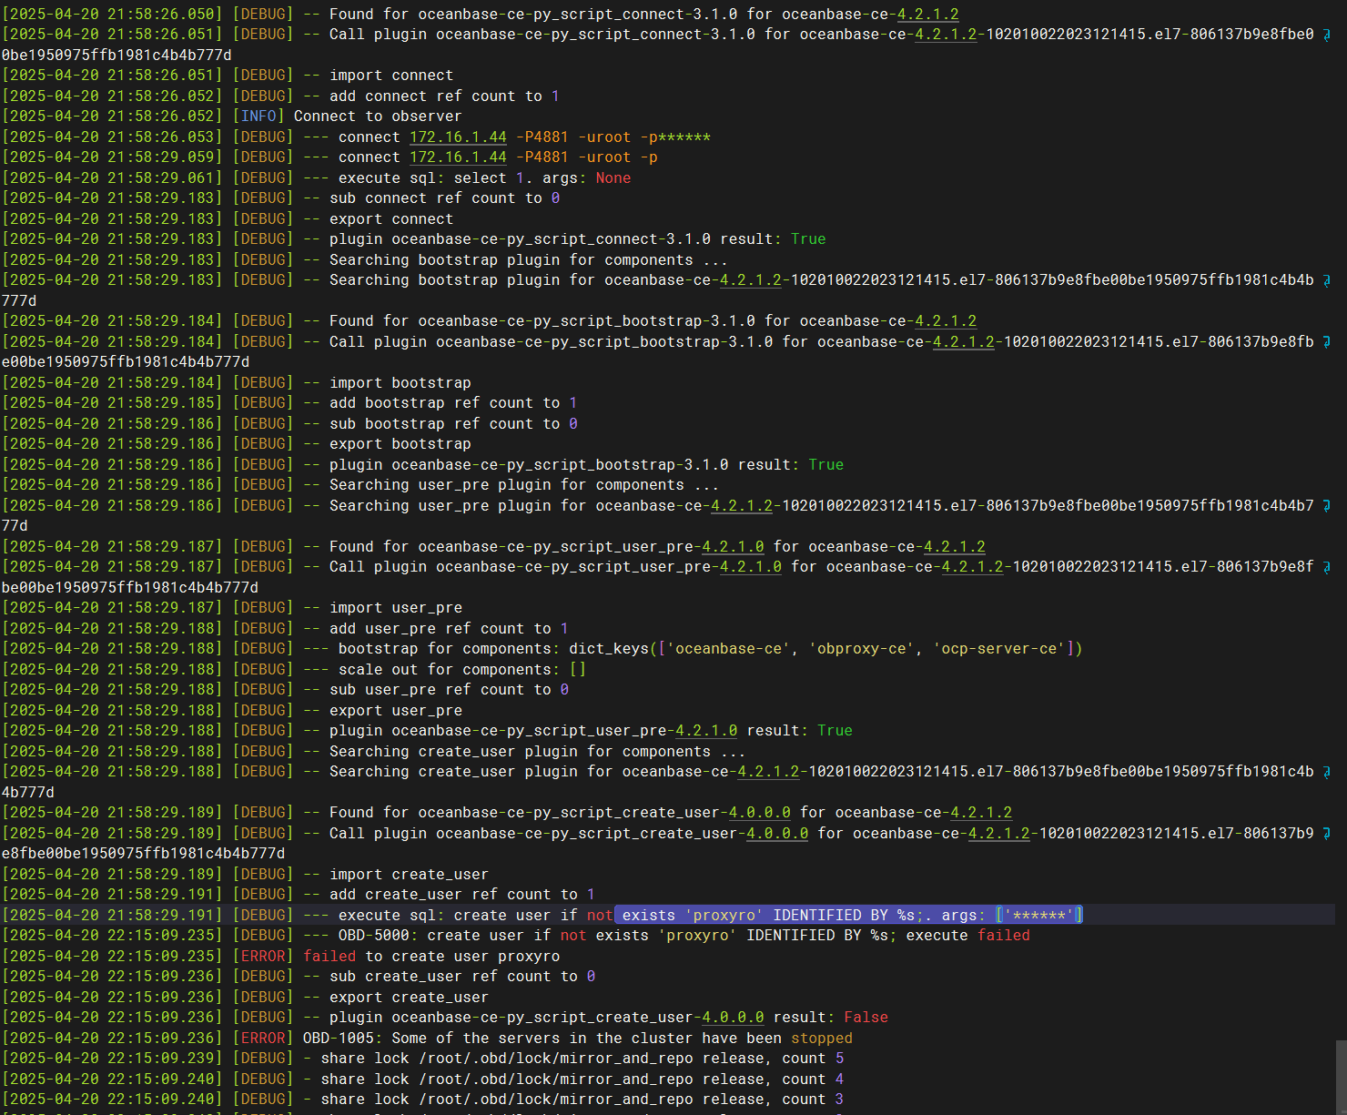This screenshot has height=1115, width=1347.
Task: Click 'import bootstrap' log message
Action: 400,383
